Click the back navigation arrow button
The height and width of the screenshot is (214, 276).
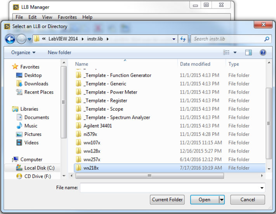pyautogui.click(x=10, y=39)
